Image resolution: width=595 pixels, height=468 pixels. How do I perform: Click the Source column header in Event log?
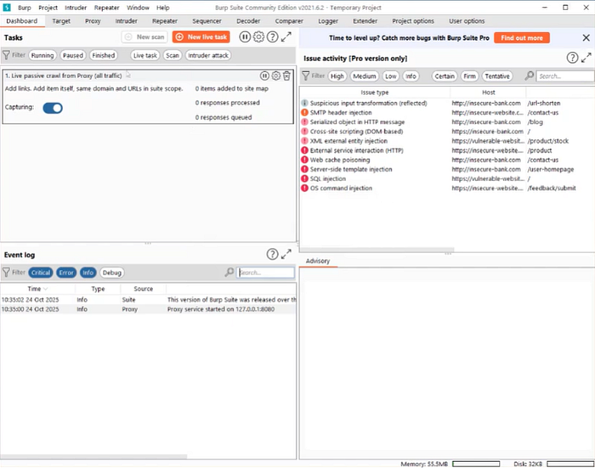pos(144,289)
